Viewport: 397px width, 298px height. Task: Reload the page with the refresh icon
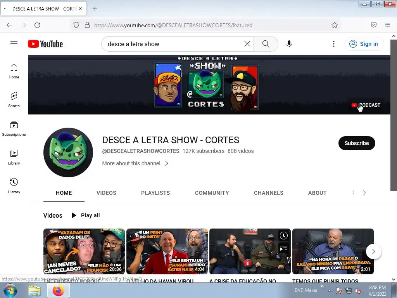[x=37, y=25]
